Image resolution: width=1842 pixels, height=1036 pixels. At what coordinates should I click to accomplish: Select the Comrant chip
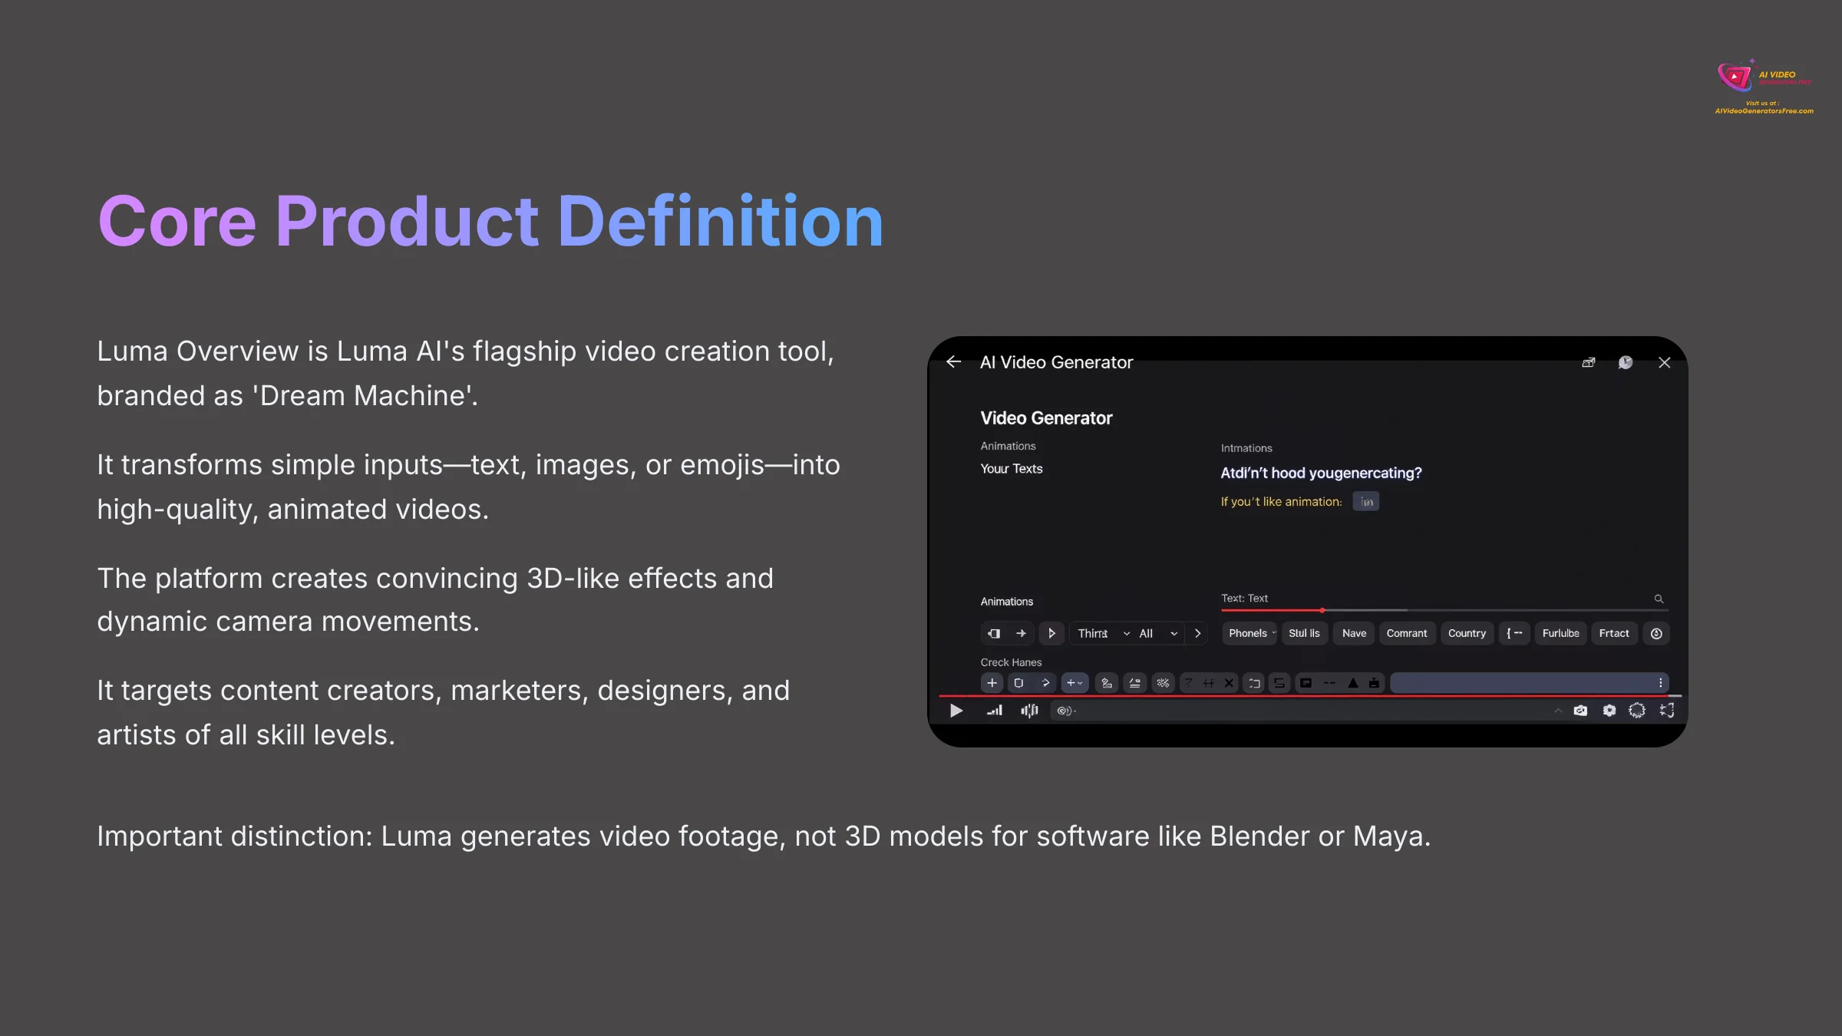1407,633
